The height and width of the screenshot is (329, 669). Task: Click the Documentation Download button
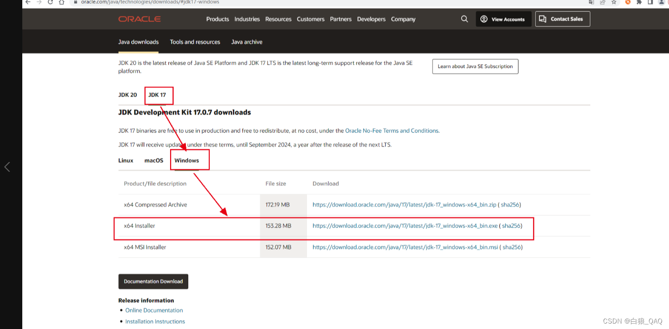(153, 281)
